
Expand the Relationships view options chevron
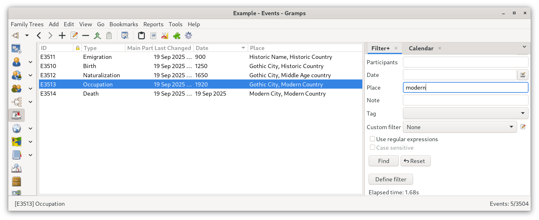point(30,75)
